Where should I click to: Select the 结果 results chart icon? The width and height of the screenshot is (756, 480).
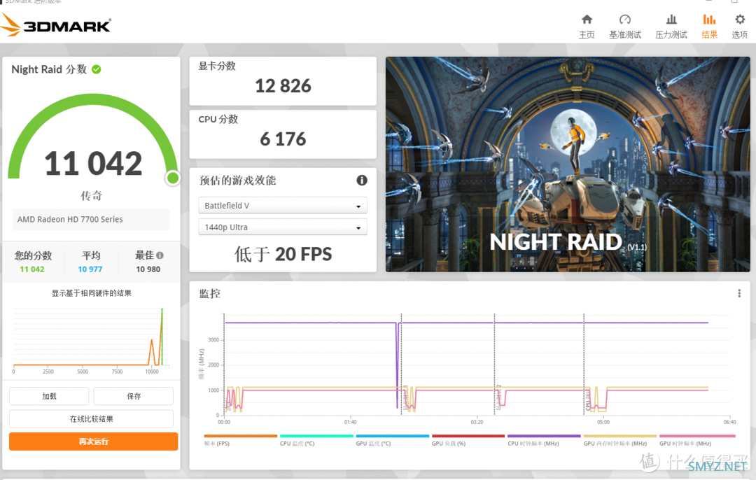pos(709,20)
